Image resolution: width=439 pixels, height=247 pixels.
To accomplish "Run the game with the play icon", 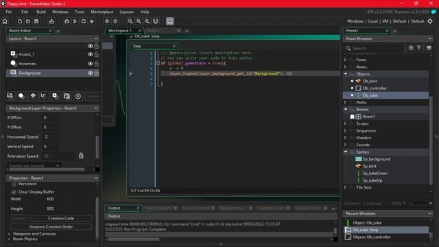I will pyautogui.click(x=75, y=21).
